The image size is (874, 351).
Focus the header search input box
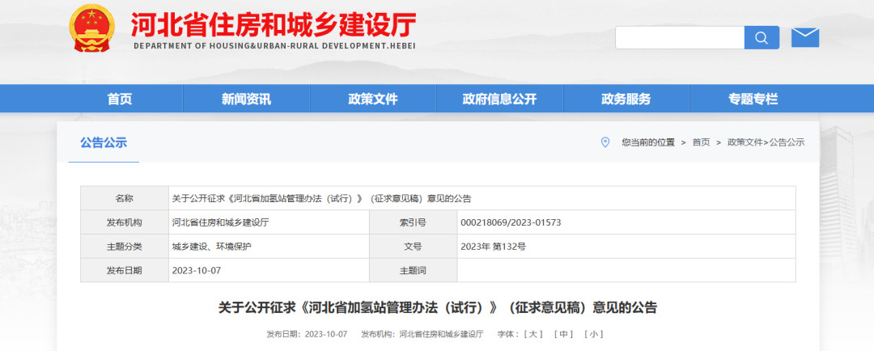click(x=680, y=37)
